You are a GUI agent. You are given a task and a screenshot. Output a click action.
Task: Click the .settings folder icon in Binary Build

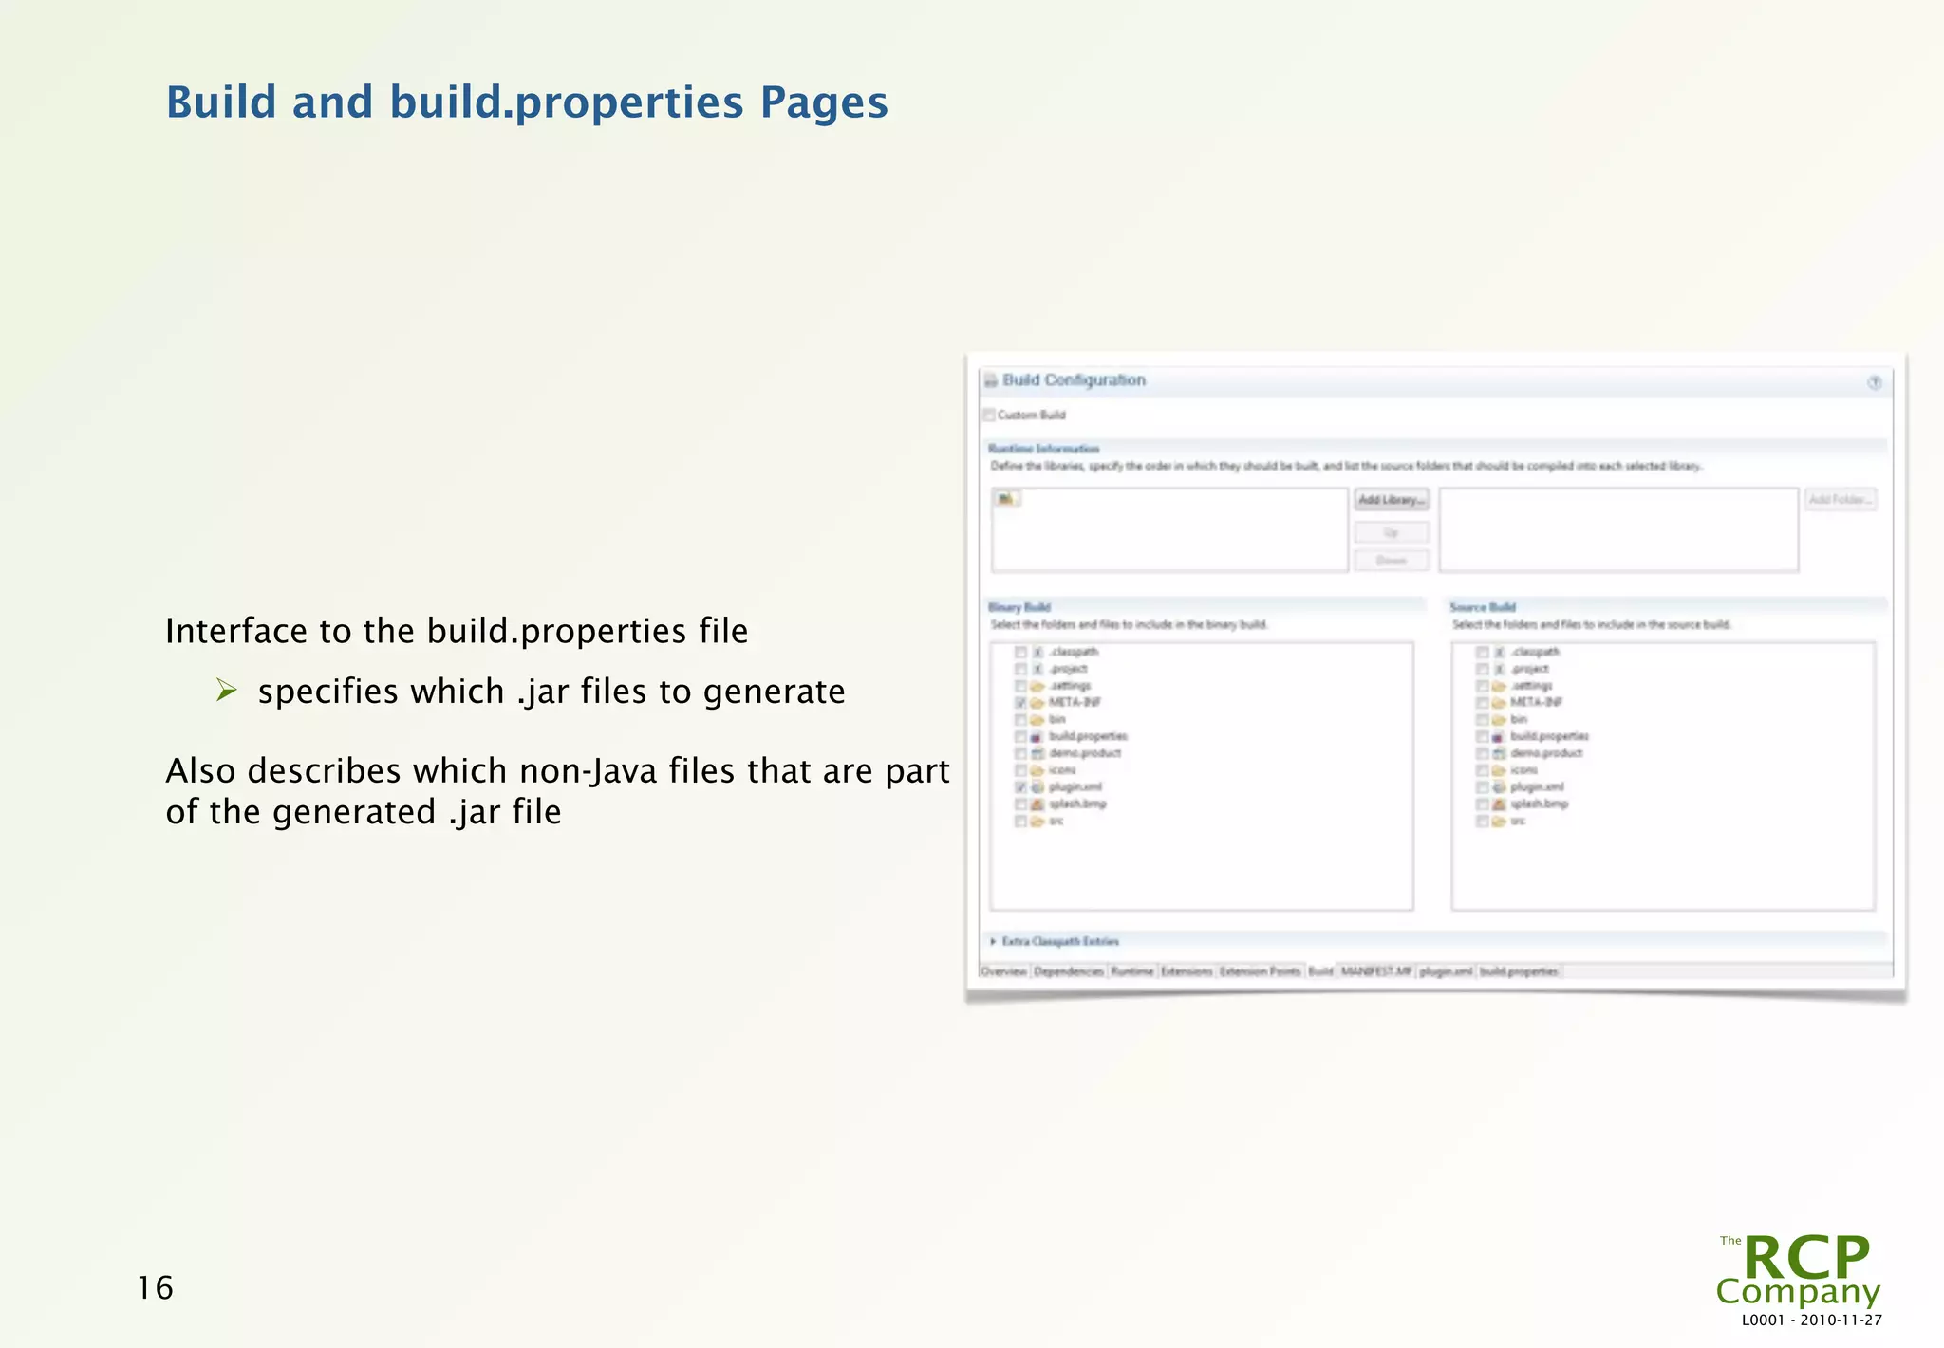pyautogui.click(x=1037, y=686)
